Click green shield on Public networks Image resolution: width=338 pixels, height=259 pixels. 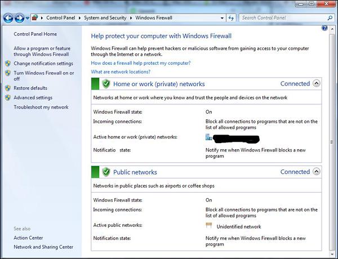106,172
